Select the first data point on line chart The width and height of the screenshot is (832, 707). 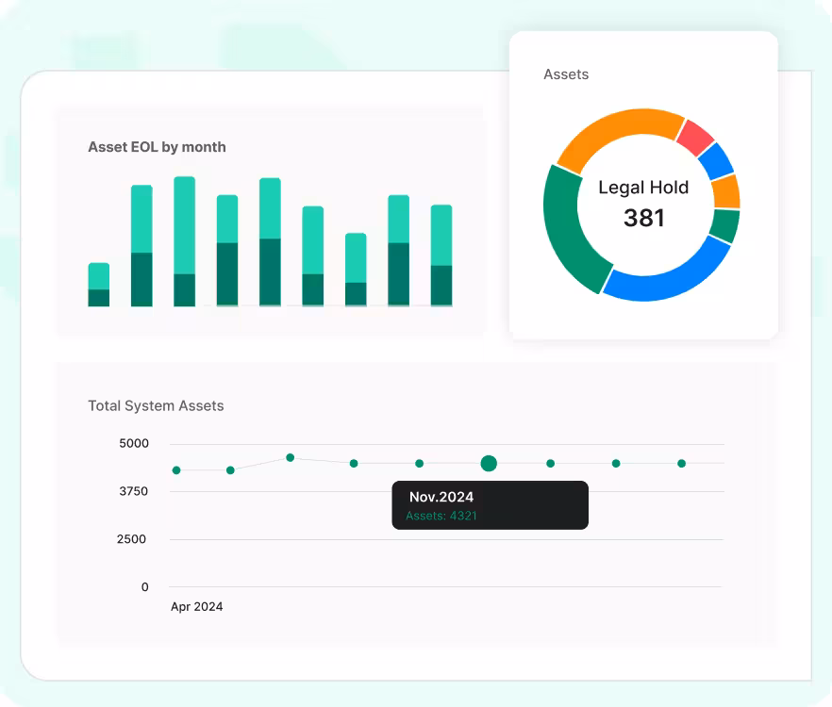(176, 470)
